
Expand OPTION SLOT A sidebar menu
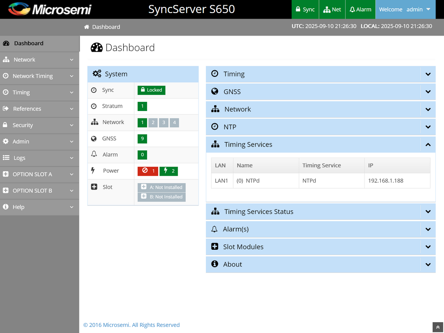(x=39, y=174)
